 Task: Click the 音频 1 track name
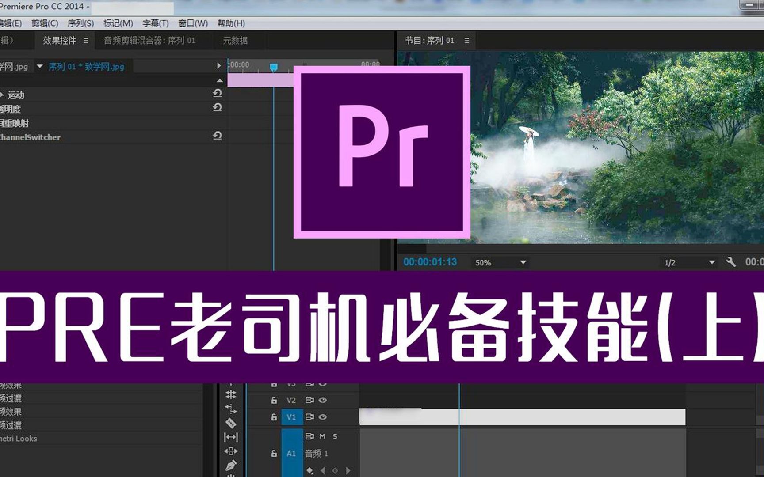click(x=317, y=453)
